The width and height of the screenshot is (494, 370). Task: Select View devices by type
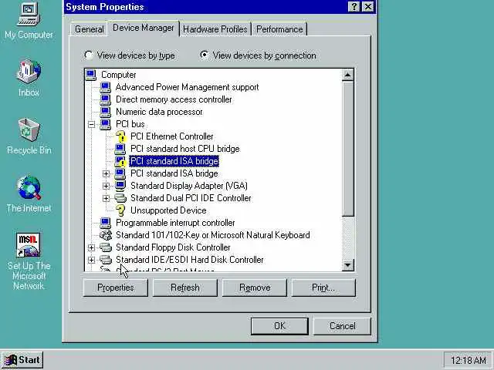(130, 55)
